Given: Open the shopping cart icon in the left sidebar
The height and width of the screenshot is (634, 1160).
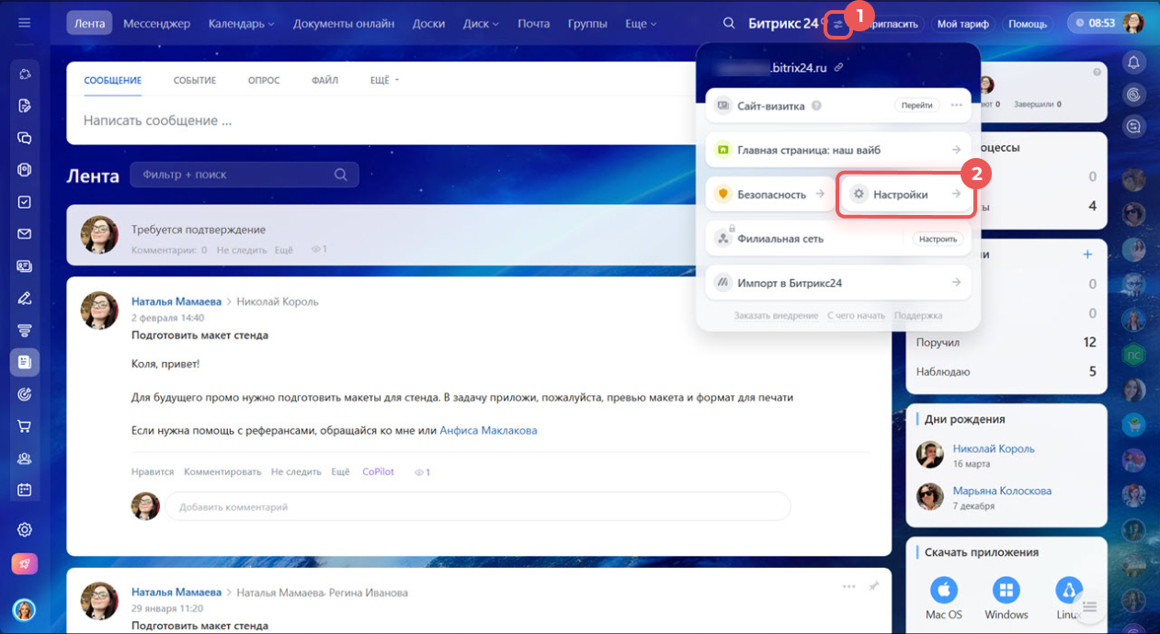Looking at the screenshot, I should 25,426.
